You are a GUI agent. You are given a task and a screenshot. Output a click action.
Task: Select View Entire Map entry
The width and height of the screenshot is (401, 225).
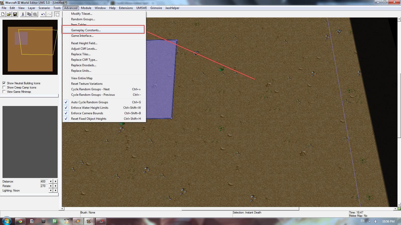tap(104, 78)
